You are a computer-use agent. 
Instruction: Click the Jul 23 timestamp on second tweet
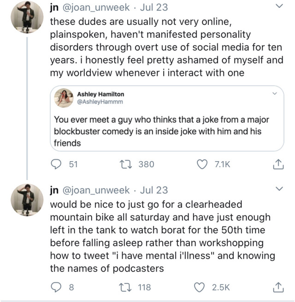click(x=153, y=190)
